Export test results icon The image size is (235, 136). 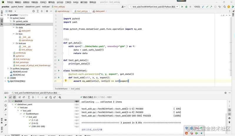click(x=54, y=97)
